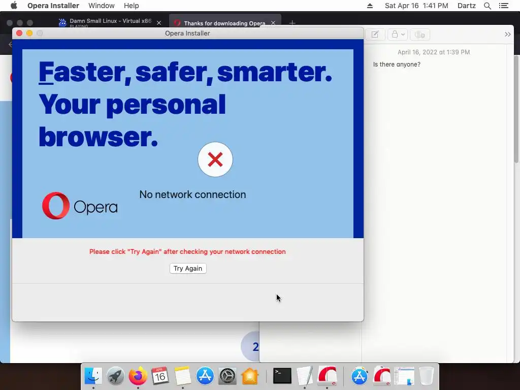Open the Downloads stack in the Dock
The image size is (520, 390).
(x=404, y=376)
